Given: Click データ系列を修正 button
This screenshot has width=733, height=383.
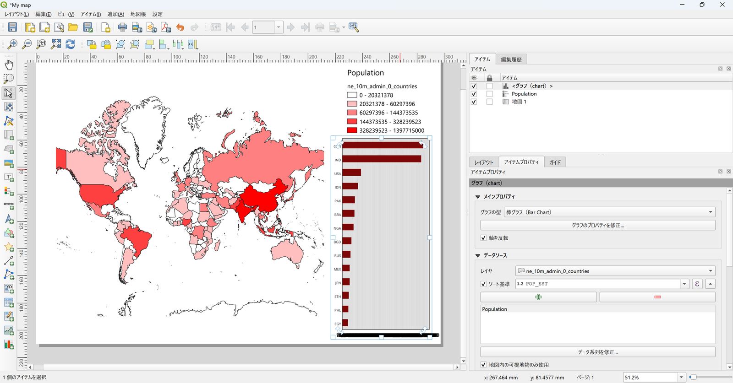Looking at the screenshot, I should pyautogui.click(x=598, y=352).
